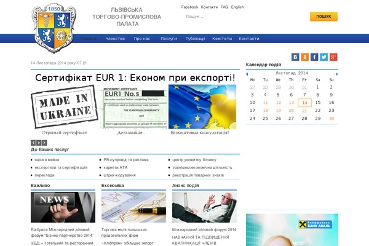The image size is (369, 246).
Task: Open Контакти in the blue navigation bar
Action: pyautogui.click(x=249, y=39)
